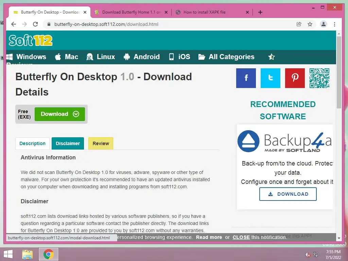Open the Chrome three-dot menu
This screenshot has width=348, height=261.
pos(334,24)
